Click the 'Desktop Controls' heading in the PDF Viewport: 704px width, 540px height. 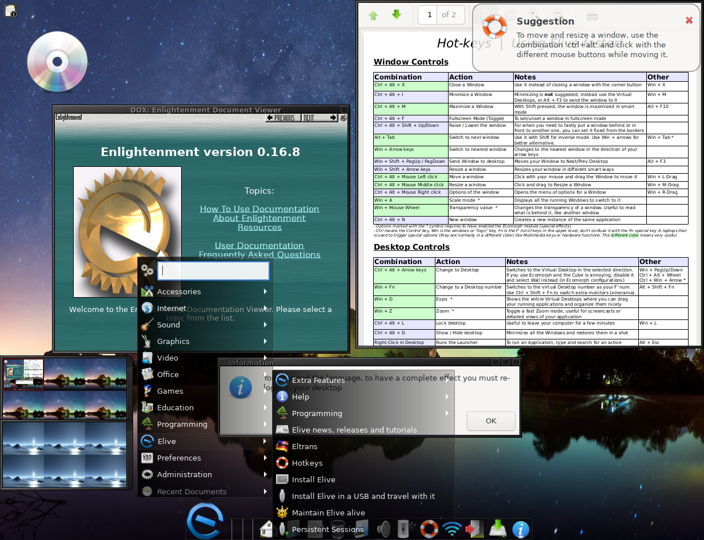click(411, 247)
